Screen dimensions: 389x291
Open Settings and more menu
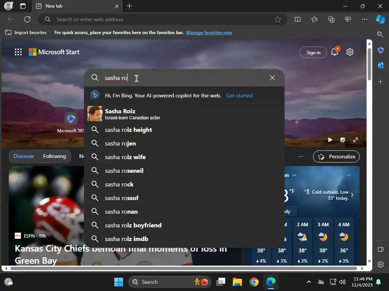point(364,19)
